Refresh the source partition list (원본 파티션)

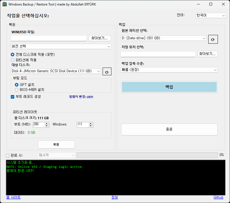(213, 39)
